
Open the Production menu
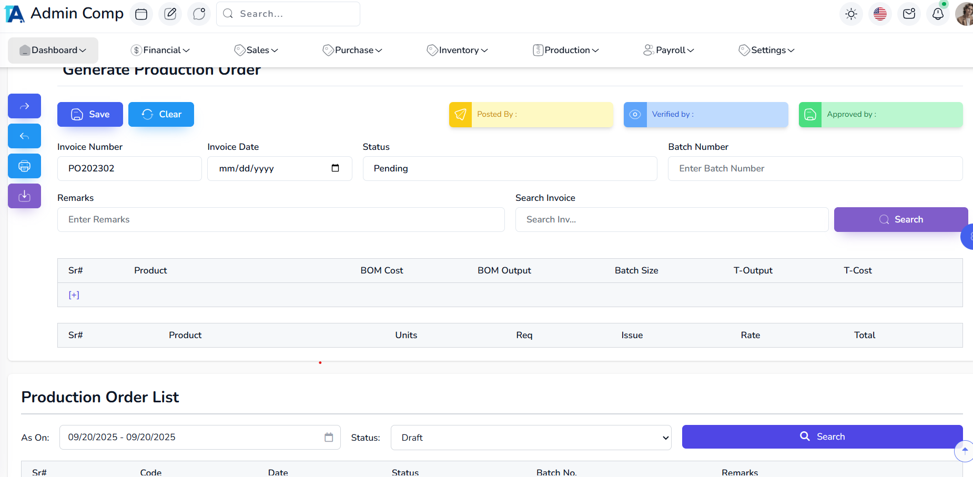(x=566, y=50)
